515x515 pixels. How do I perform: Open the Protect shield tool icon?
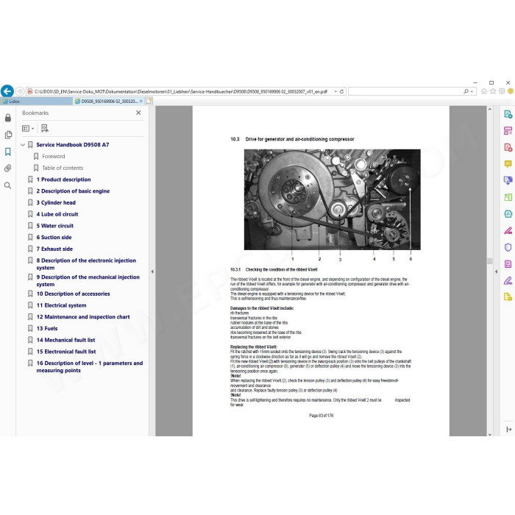coord(508,247)
